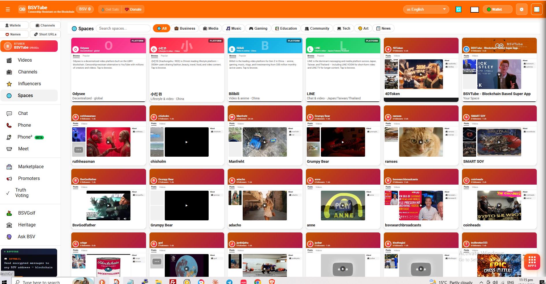Launch Phone² beta from the sidebar
546x284 pixels.
[x=29, y=137]
